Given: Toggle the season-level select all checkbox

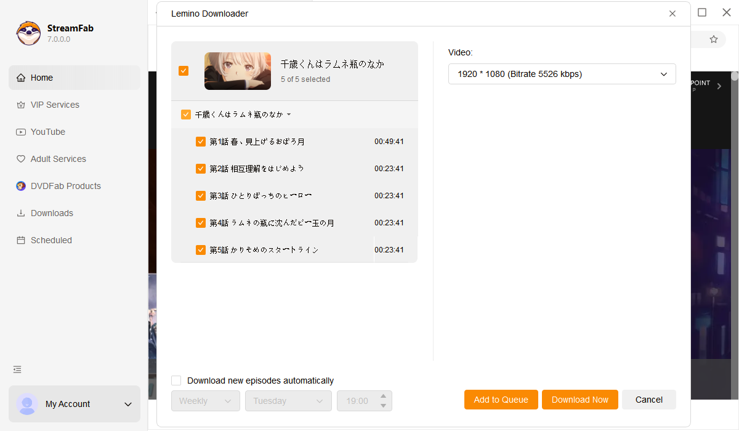Looking at the screenshot, I should 186,115.
